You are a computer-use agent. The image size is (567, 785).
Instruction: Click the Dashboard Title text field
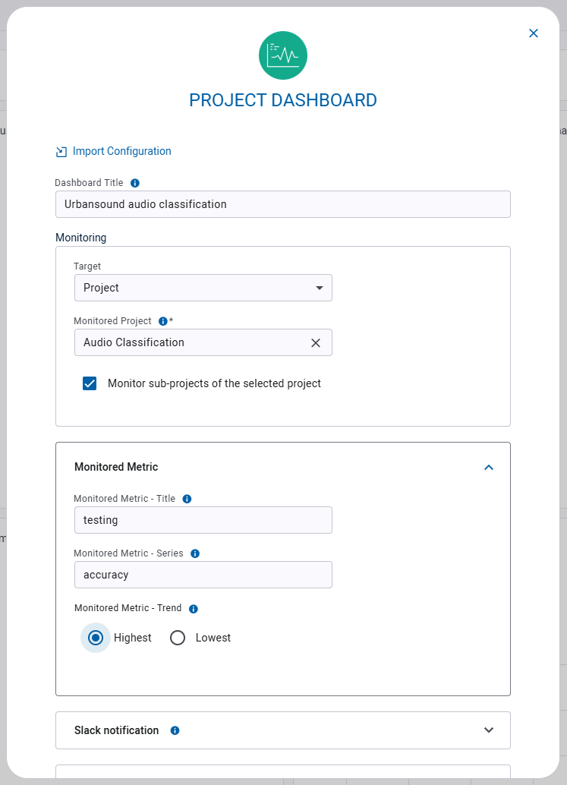[x=282, y=204]
